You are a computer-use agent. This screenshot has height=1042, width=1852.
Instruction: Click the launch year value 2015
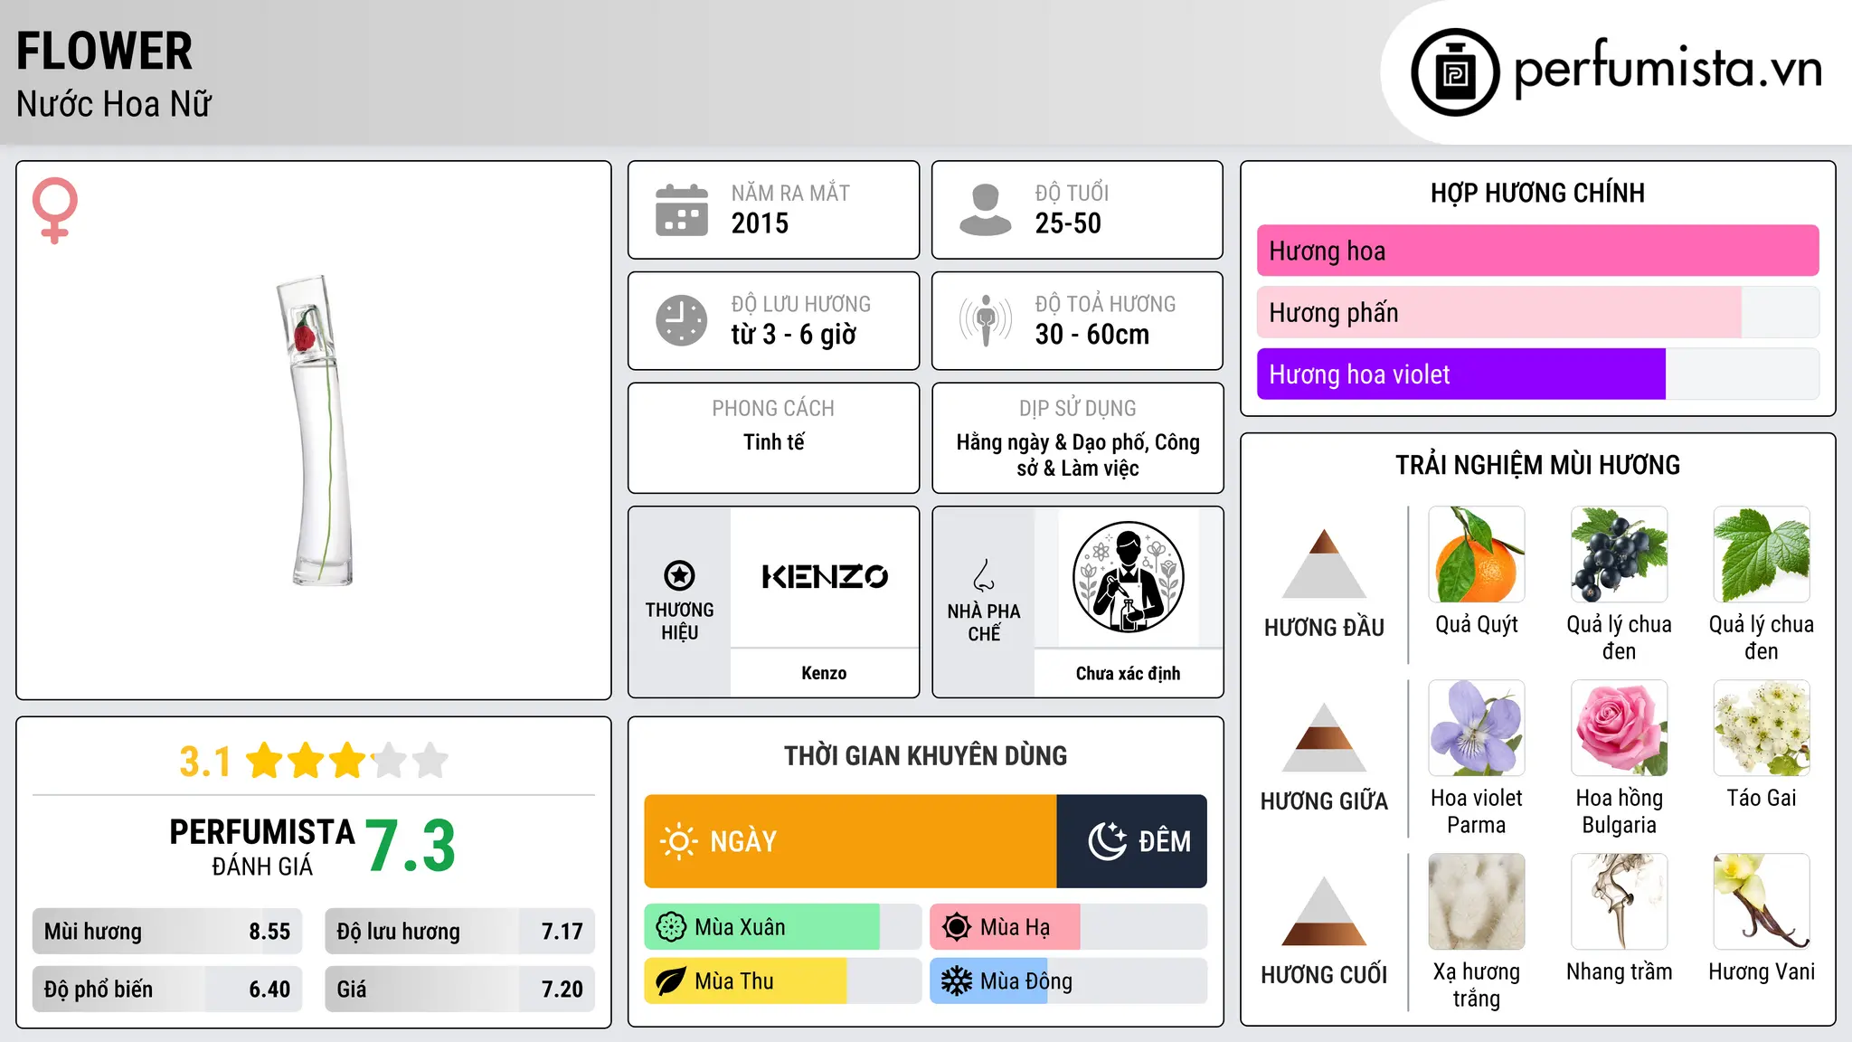click(x=760, y=223)
